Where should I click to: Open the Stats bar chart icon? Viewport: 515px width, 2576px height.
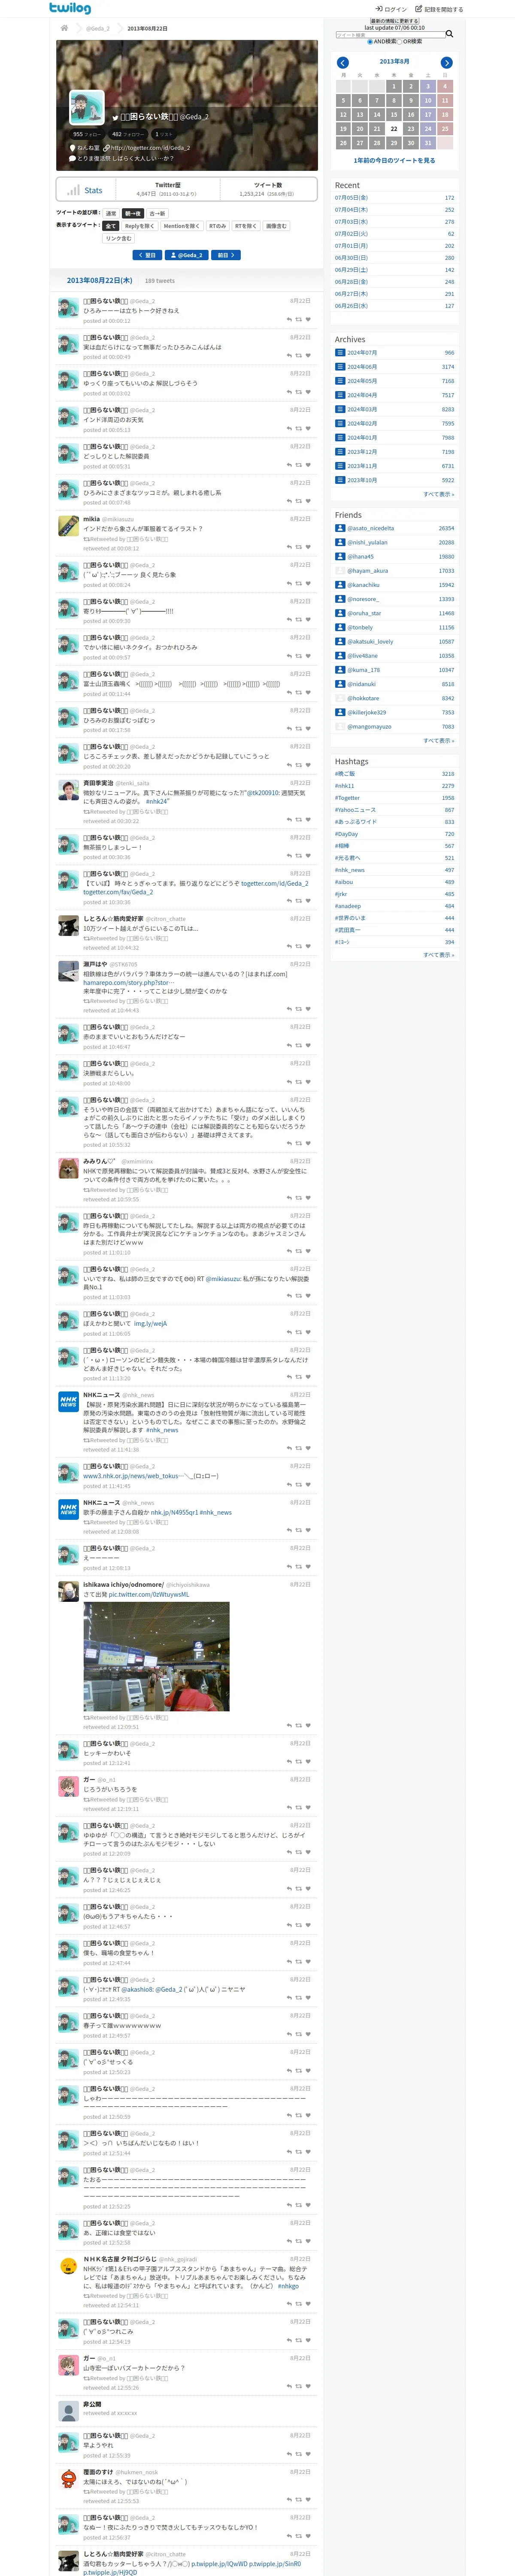tap(73, 190)
